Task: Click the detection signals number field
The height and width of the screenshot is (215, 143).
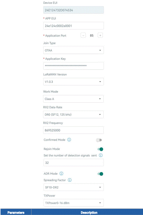Action: coord(73,163)
